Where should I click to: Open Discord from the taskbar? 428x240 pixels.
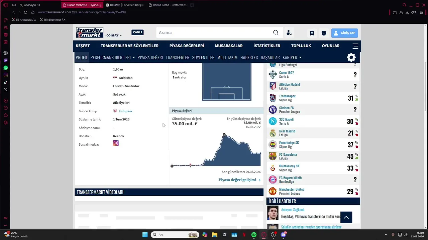pyautogui.click(x=284, y=235)
